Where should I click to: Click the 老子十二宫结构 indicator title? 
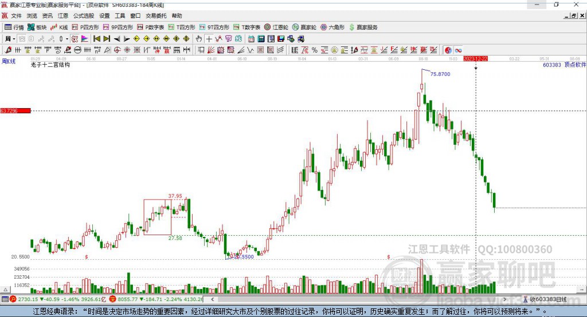click(x=50, y=65)
